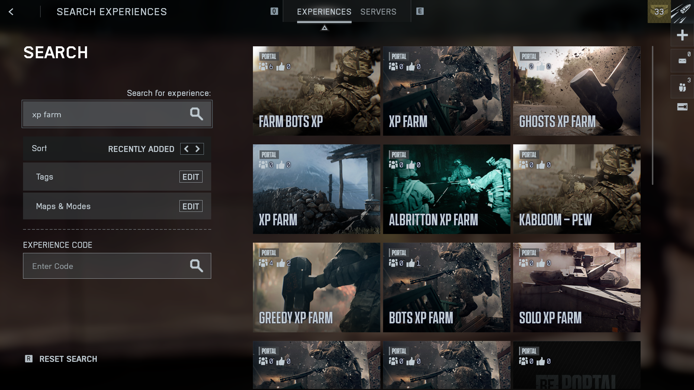Switch to the SERVERS tab
The width and height of the screenshot is (694, 390).
click(378, 12)
